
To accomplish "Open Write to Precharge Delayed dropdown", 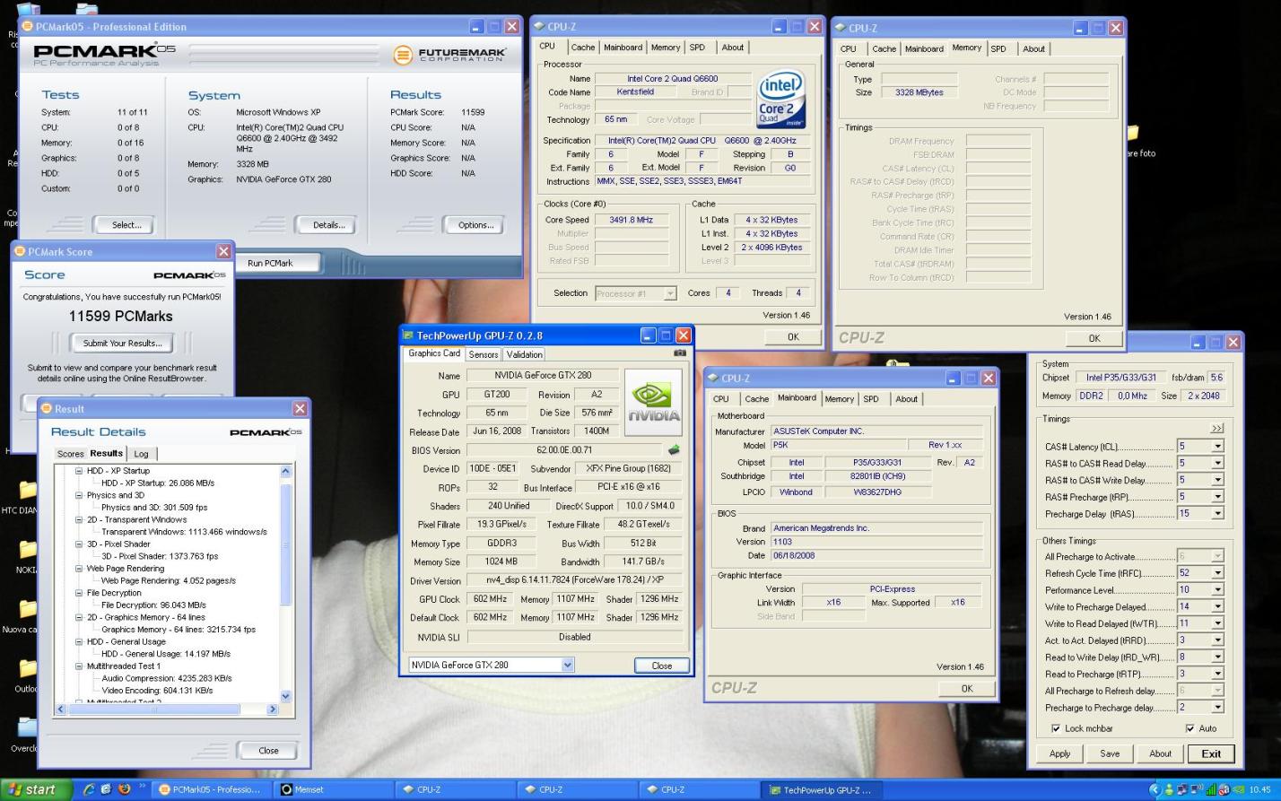I will point(1217,607).
